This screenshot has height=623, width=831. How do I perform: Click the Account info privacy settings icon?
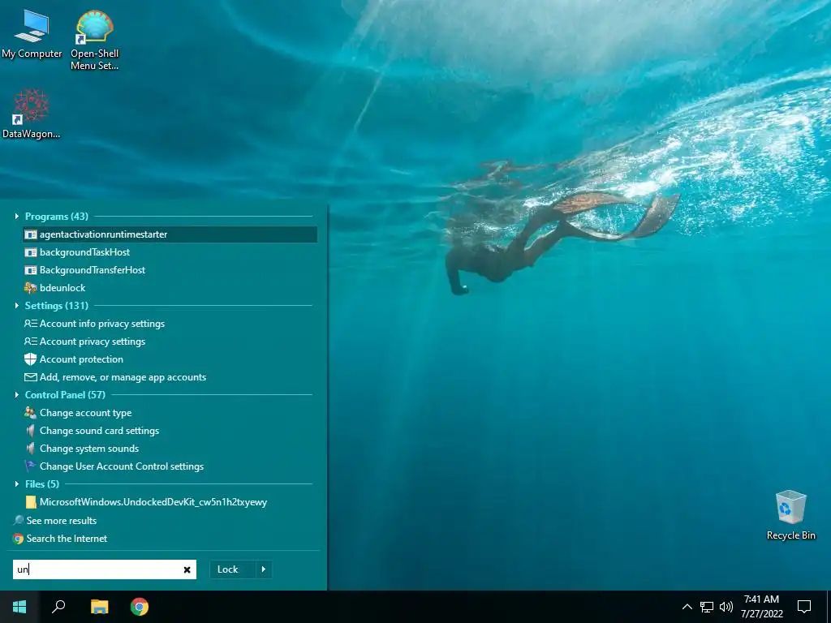coord(31,324)
